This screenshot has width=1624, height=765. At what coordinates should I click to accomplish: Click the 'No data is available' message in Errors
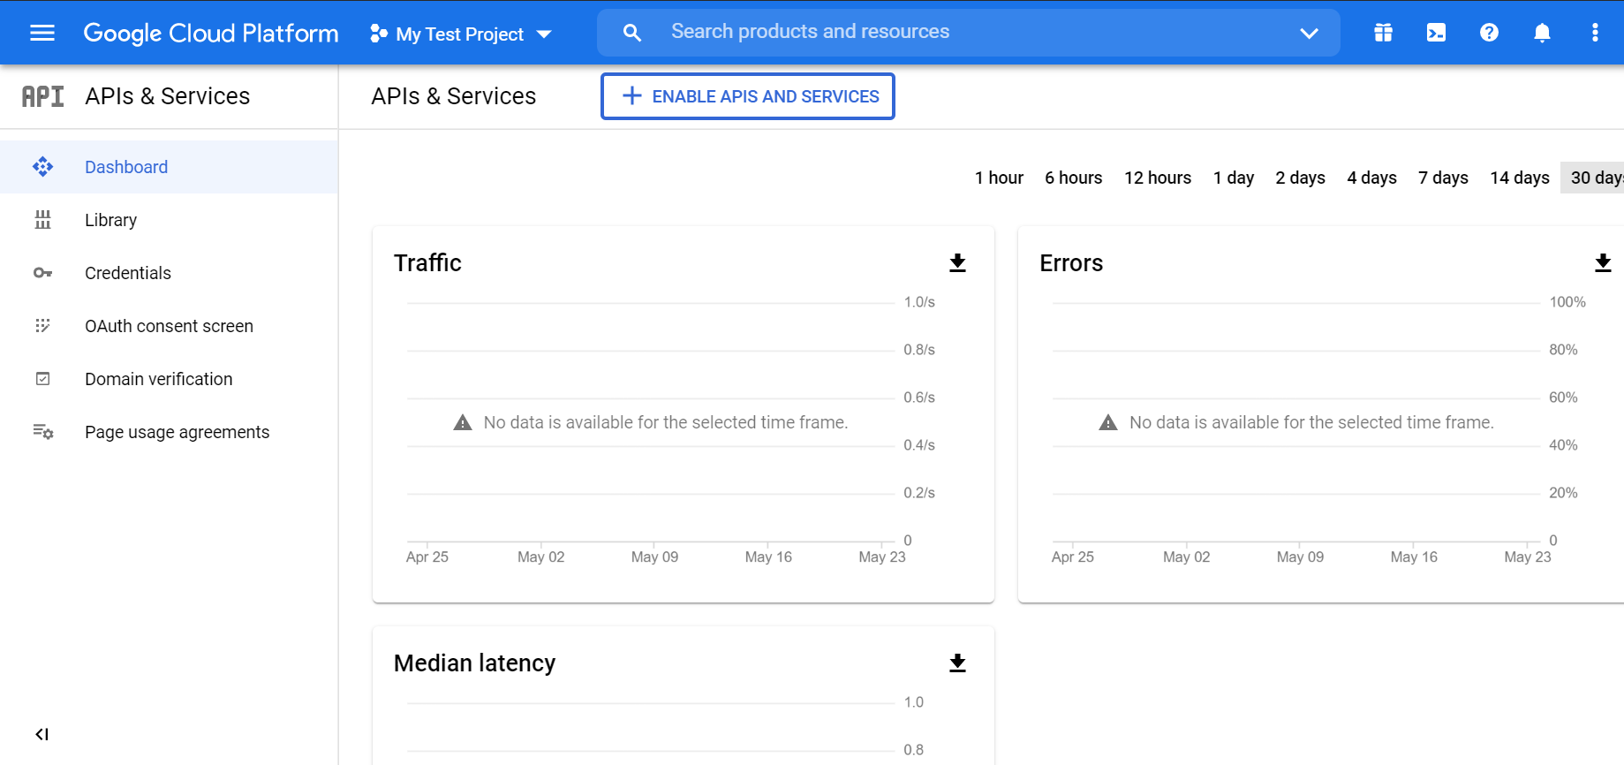1311,422
